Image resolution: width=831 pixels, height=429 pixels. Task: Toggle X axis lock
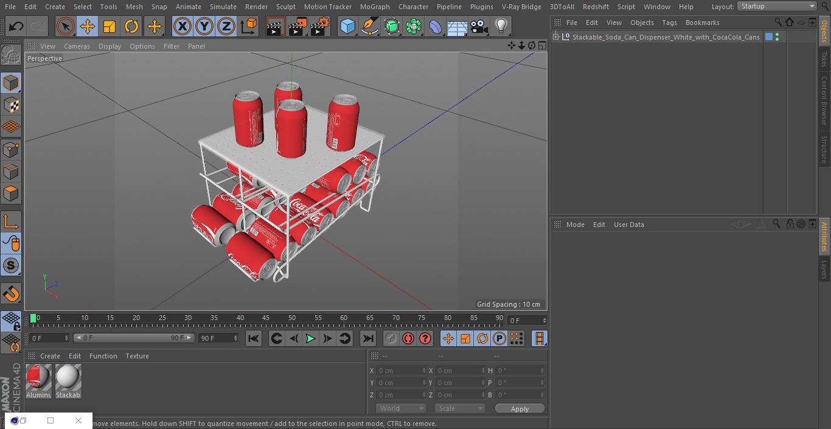[183, 26]
